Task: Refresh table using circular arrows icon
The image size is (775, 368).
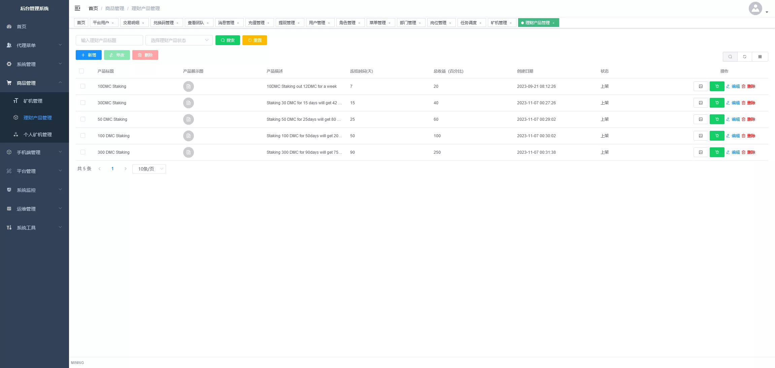Action: pyautogui.click(x=745, y=57)
